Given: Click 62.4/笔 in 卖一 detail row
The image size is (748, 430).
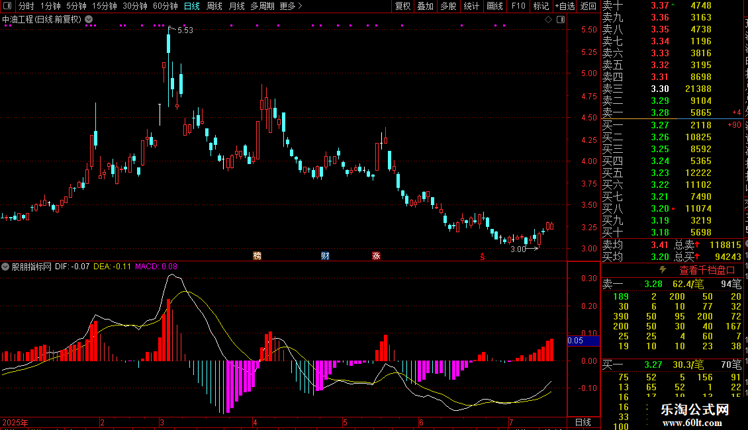Looking at the screenshot, I should tap(688, 284).
